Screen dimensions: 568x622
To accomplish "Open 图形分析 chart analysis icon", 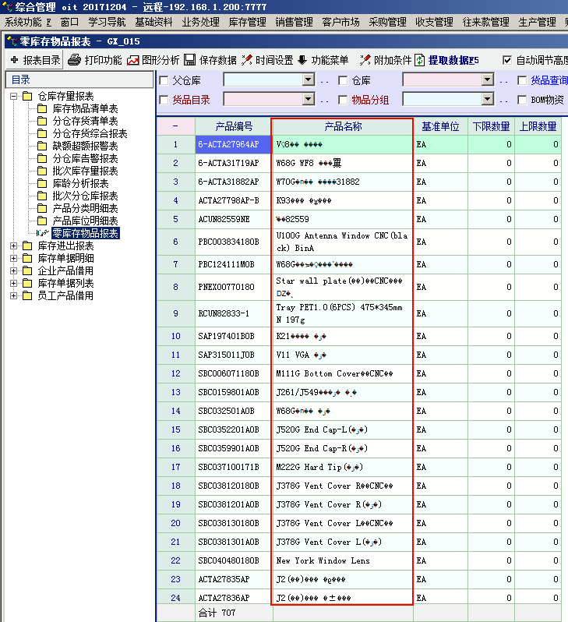I will coord(133,60).
